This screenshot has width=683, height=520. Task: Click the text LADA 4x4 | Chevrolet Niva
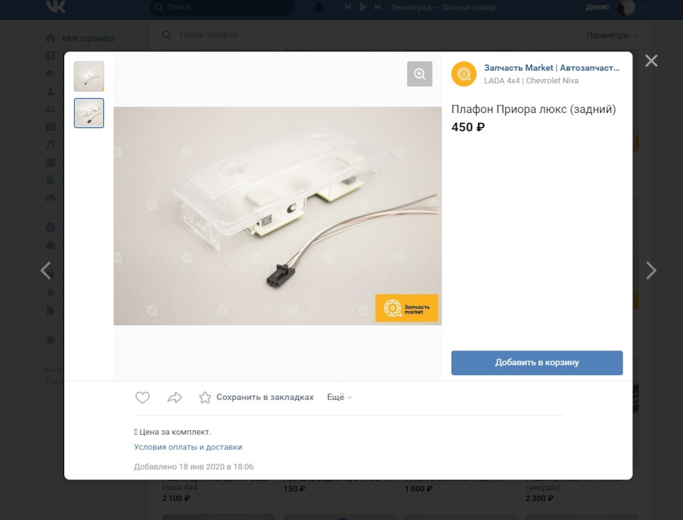[x=531, y=80]
